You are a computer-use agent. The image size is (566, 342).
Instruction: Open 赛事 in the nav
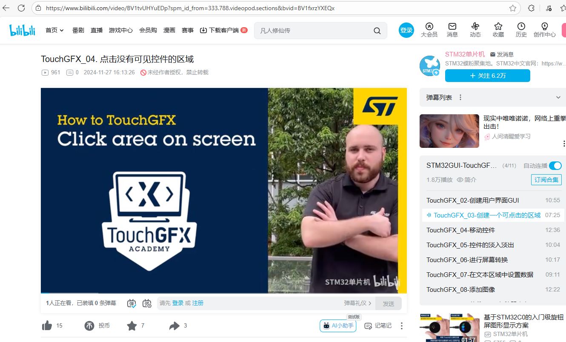[x=188, y=30]
